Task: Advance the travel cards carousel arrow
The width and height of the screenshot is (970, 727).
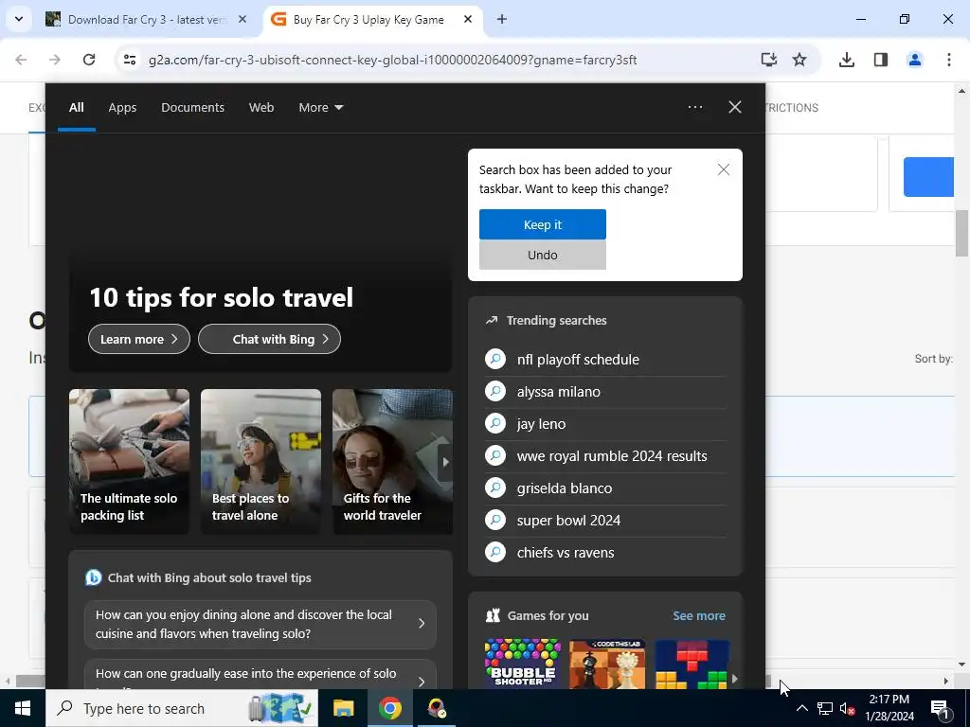Action: [x=445, y=462]
